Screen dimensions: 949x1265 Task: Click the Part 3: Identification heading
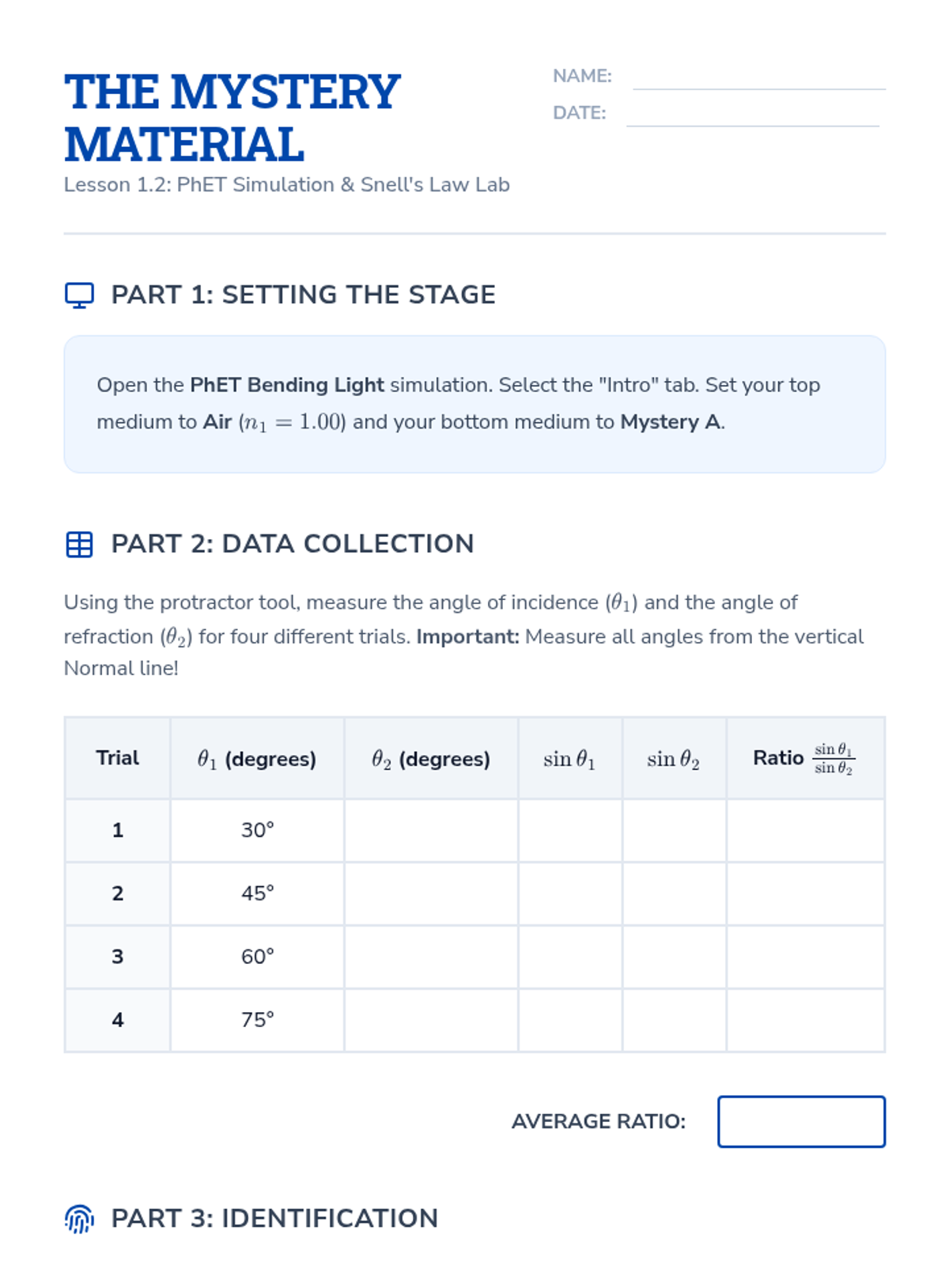[x=274, y=1218]
